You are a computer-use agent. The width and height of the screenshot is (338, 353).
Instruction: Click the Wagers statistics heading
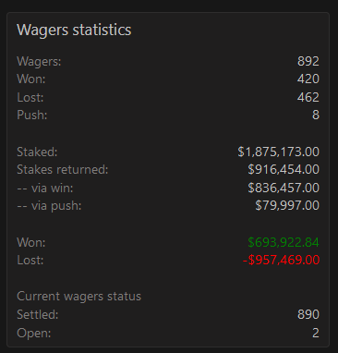pyautogui.click(x=74, y=30)
